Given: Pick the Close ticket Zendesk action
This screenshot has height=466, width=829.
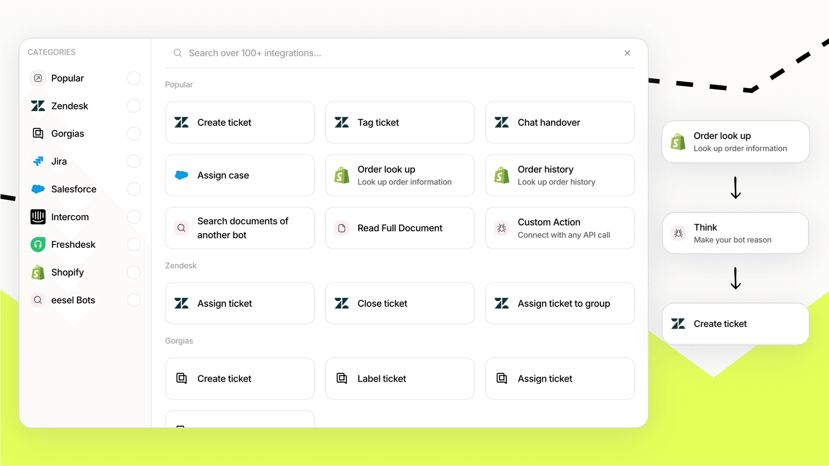Looking at the screenshot, I should tap(400, 303).
